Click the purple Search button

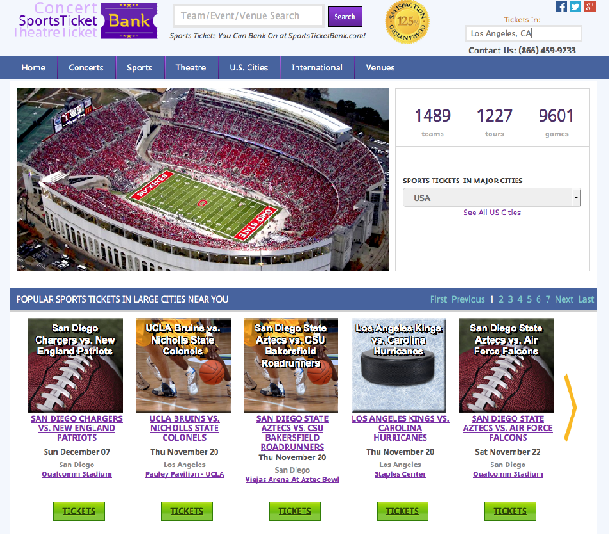click(345, 16)
